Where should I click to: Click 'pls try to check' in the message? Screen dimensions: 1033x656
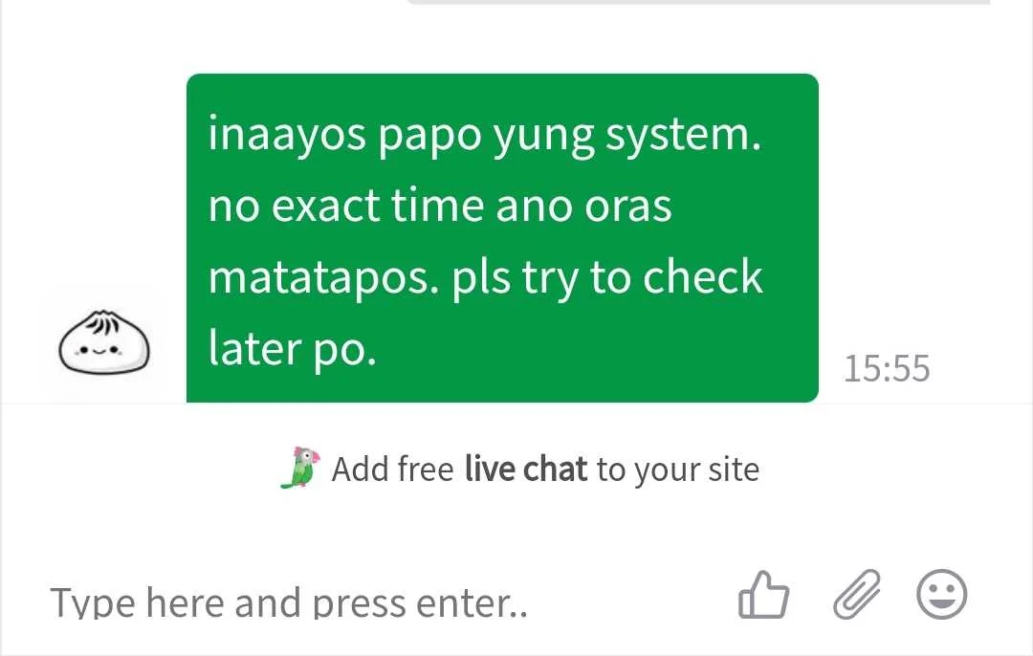tap(606, 278)
